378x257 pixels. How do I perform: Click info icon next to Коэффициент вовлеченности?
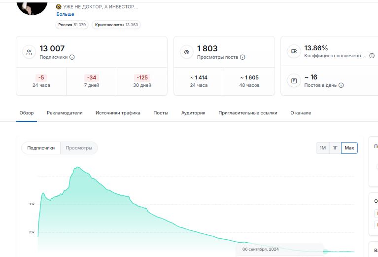(372, 56)
